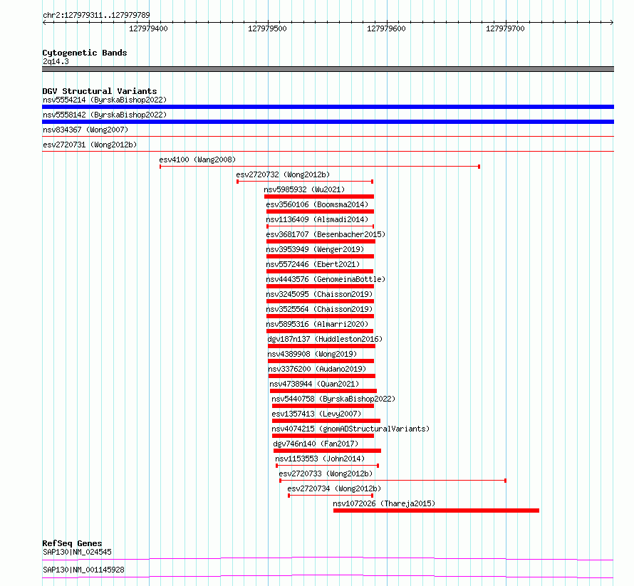634x586 pixels.
Task: Open variant esv2720734 (Wong2012b)
Action: point(334,488)
